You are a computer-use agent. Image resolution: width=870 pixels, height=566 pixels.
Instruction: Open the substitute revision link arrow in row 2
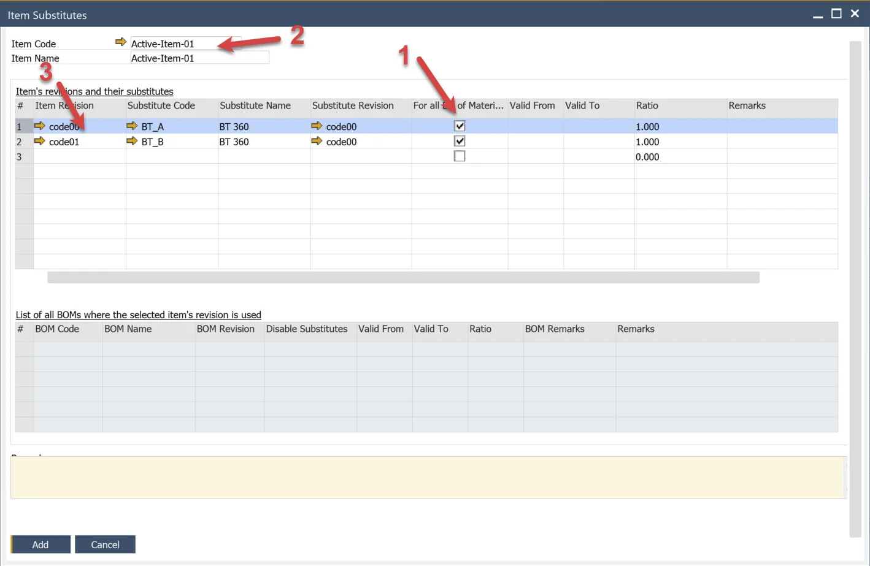click(x=317, y=141)
